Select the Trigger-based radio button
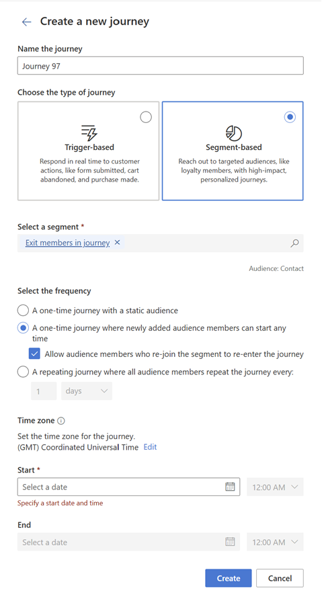Screen dimensions: 322x605 [x=146, y=117]
